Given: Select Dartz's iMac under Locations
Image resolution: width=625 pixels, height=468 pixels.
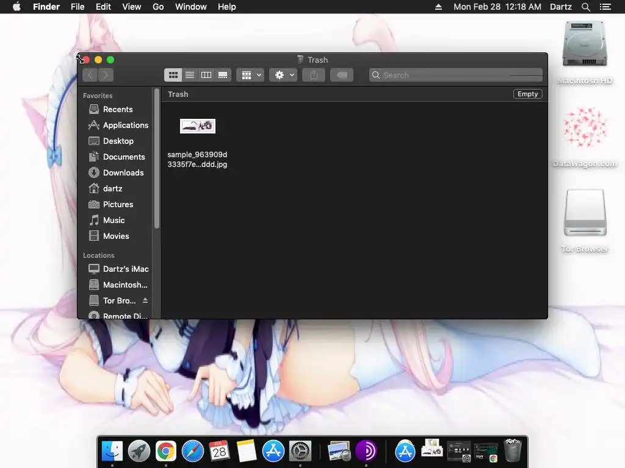Looking at the screenshot, I should 118,269.
